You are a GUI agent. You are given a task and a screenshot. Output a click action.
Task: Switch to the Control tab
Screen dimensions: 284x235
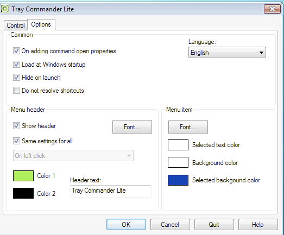pyautogui.click(x=16, y=26)
